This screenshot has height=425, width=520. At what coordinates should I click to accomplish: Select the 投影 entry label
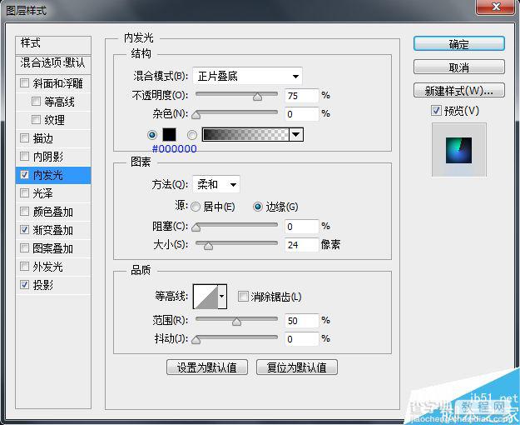coord(42,285)
